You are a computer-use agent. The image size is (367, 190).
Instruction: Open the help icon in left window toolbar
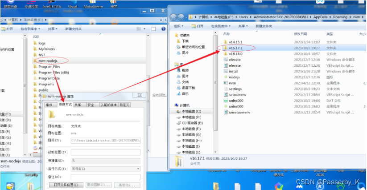point(163,29)
